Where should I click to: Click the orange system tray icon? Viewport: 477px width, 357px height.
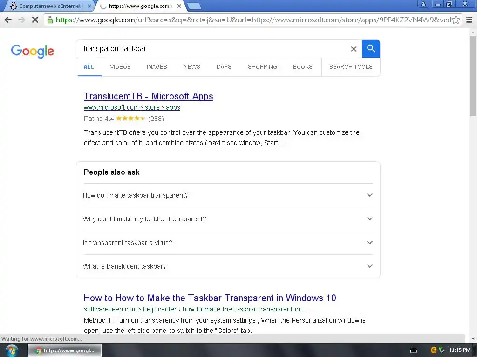(x=434, y=350)
